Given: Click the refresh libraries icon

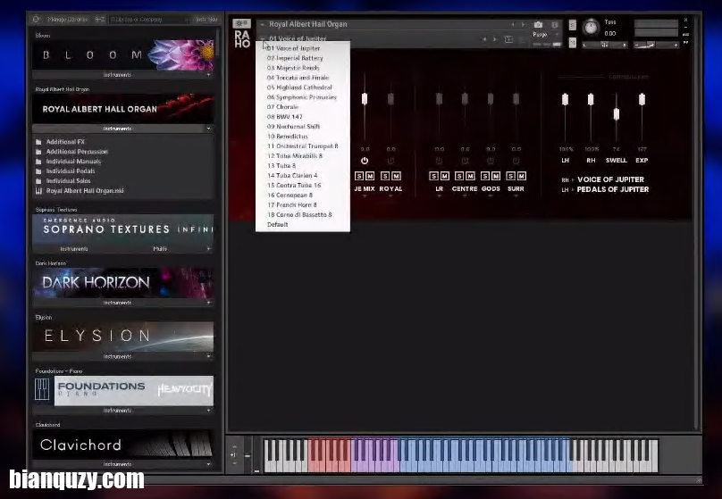Looking at the screenshot, I should (x=36, y=20).
